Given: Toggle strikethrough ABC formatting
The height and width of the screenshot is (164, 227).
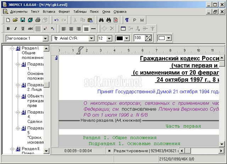Looking at the screenshot, I should click(x=31, y=28).
